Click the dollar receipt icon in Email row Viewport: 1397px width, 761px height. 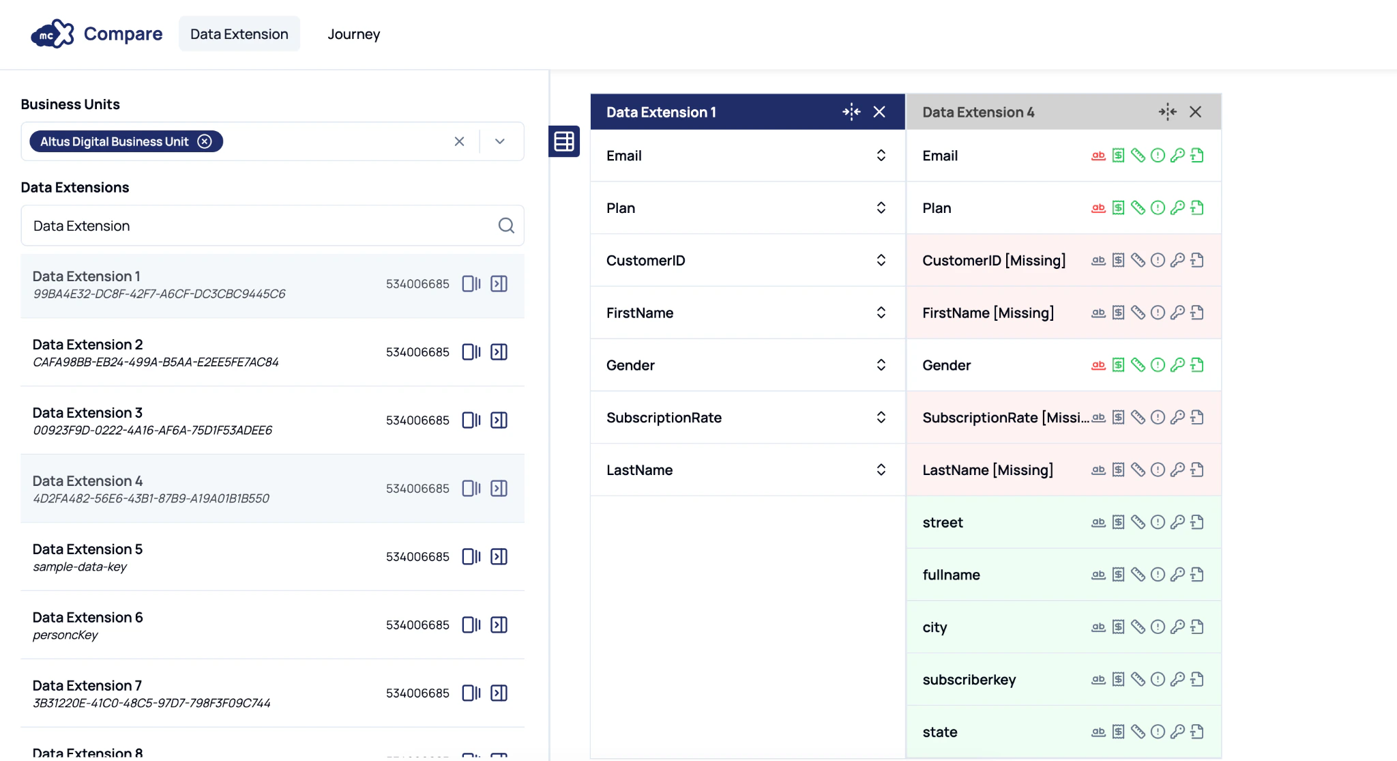tap(1118, 156)
